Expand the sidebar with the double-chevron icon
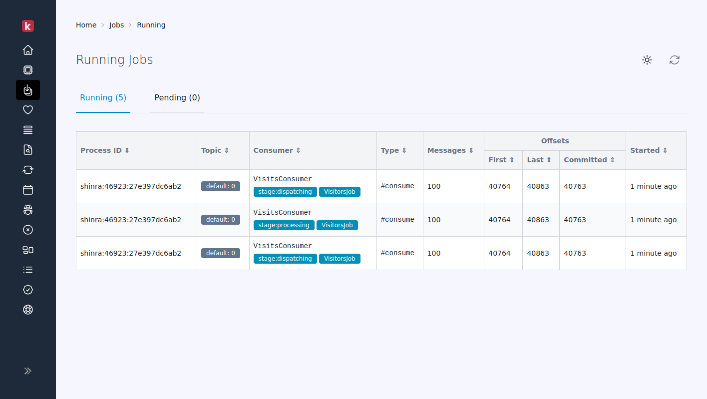Image resolution: width=707 pixels, height=399 pixels. click(x=28, y=371)
